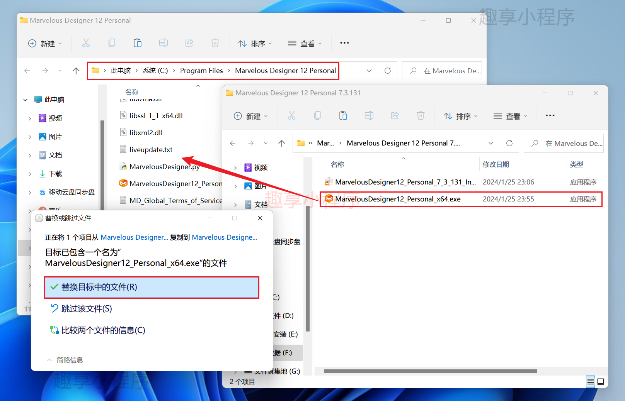Viewport: 625px width, 401px height.
Task: Sort by 类型 column header
Action: point(576,164)
